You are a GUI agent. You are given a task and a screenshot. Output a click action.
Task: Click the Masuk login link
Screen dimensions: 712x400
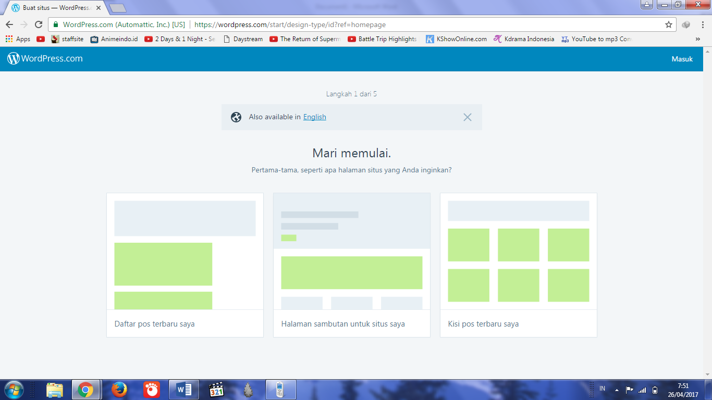(682, 59)
